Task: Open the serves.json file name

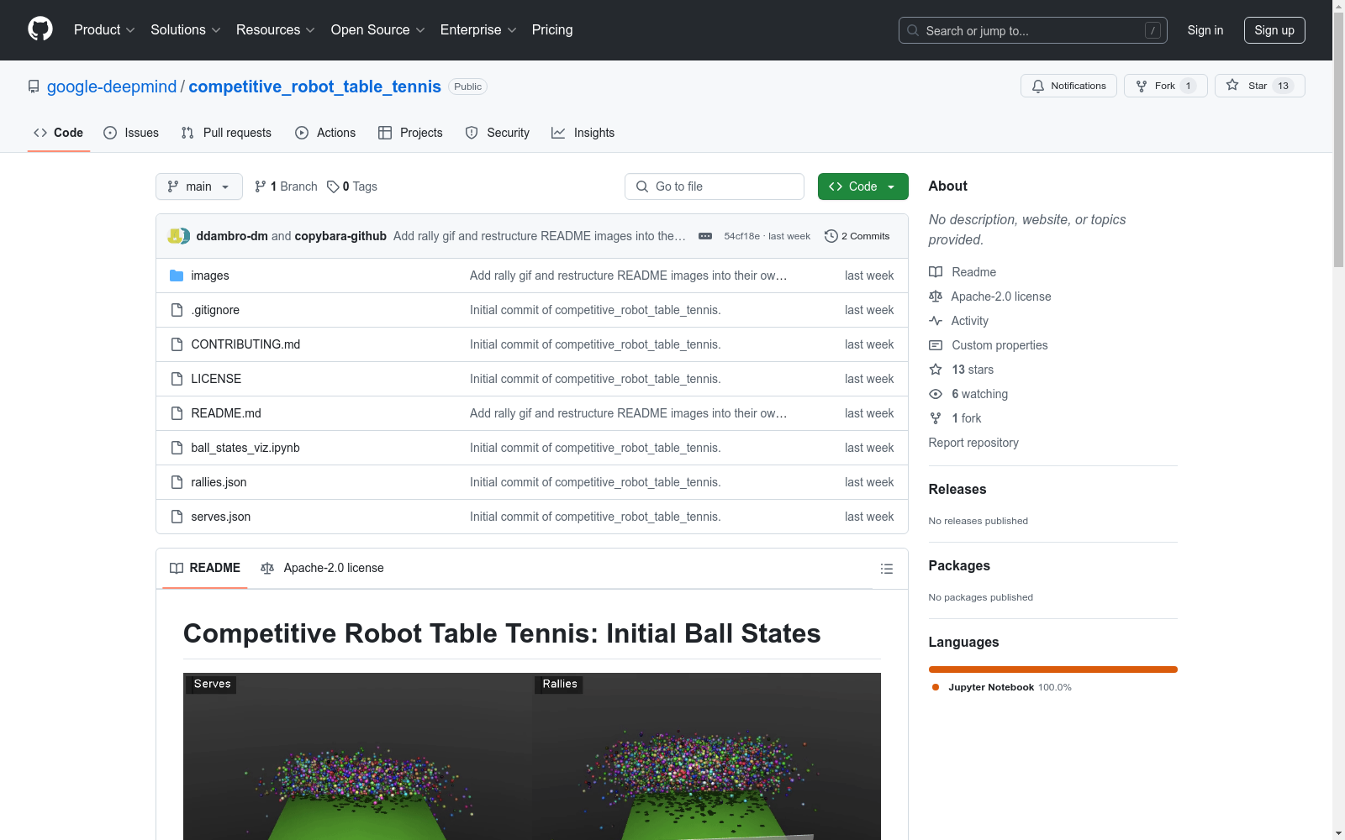Action: tap(221, 517)
